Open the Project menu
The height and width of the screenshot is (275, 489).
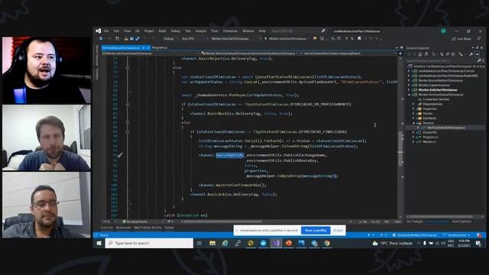(x=149, y=31)
